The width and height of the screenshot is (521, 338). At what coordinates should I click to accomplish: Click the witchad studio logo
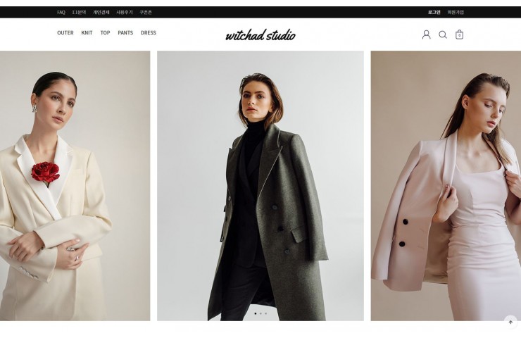(260, 35)
